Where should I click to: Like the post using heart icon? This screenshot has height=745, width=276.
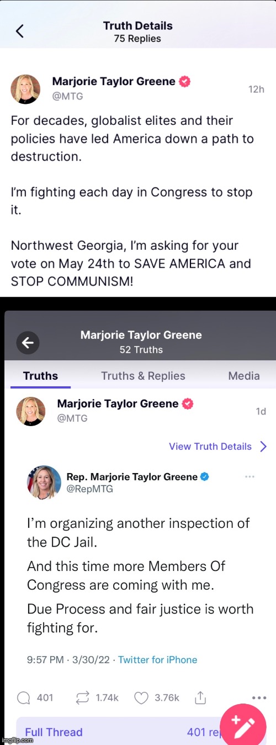[142, 697]
